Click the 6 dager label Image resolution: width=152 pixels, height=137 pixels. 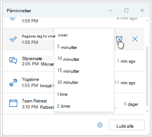(131, 104)
